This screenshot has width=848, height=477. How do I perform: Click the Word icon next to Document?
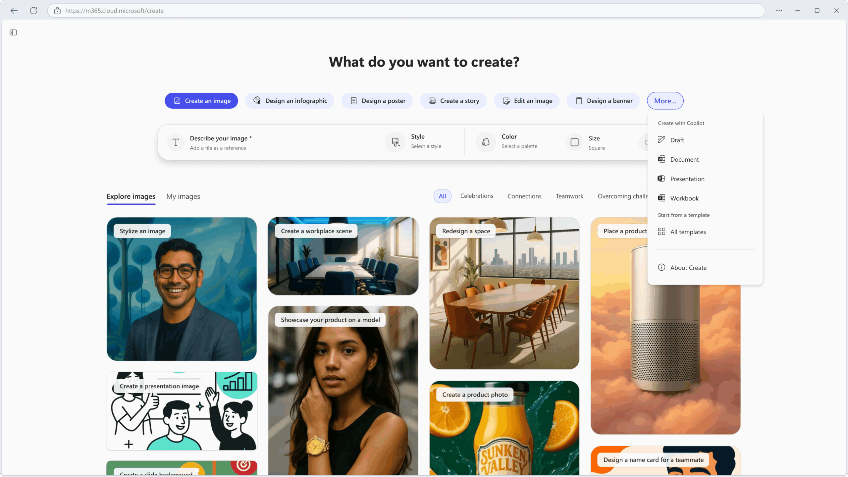click(661, 159)
